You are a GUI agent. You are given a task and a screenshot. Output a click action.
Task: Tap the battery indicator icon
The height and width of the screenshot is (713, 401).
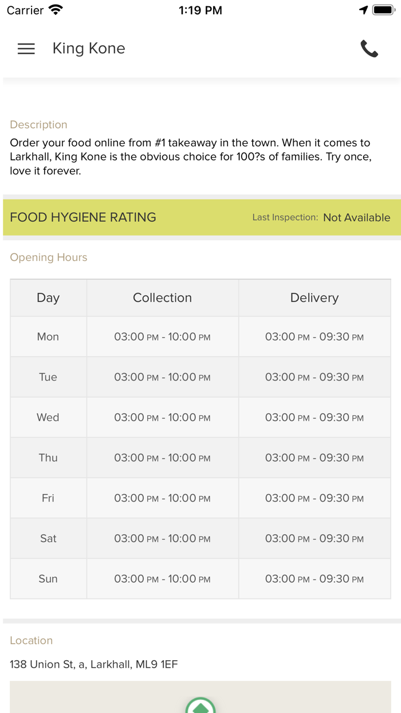[383, 10]
